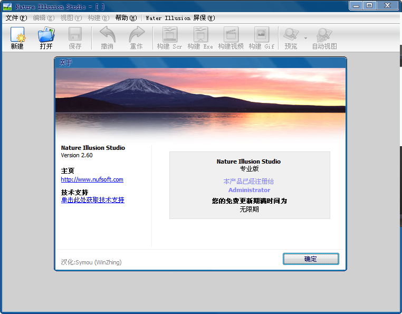402x314 pixels.
Task: Click the 构建 Scr toolbar icon
Action: pos(170,34)
